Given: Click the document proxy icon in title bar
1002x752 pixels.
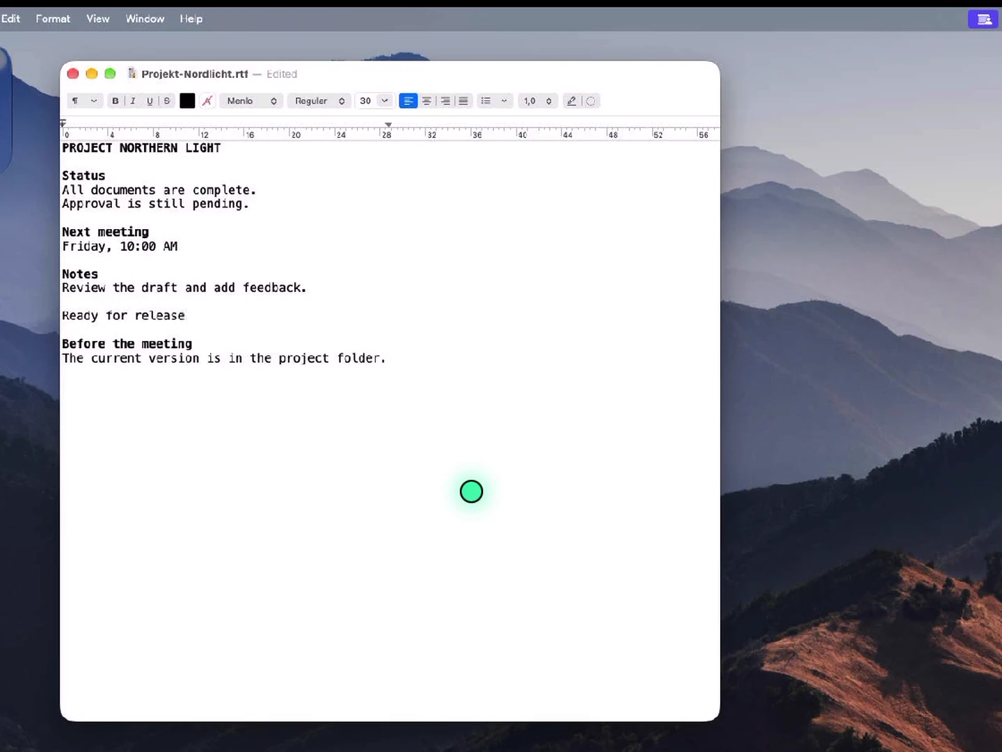Looking at the screenshot, I should [x=132, y=73].
